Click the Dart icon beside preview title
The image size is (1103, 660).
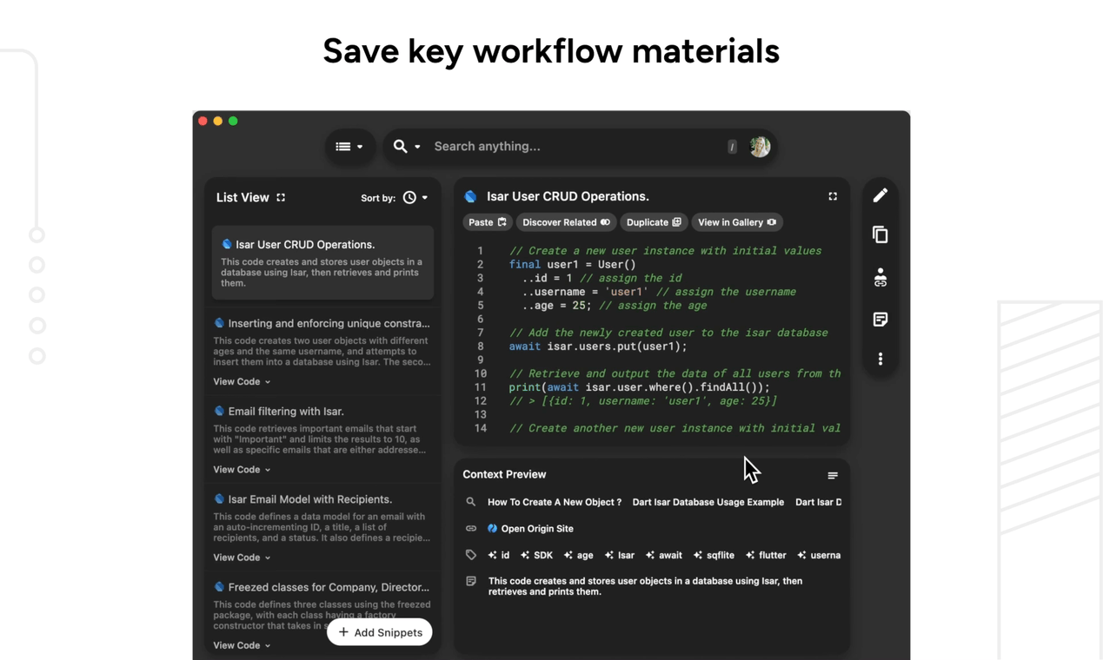(471, 197)
